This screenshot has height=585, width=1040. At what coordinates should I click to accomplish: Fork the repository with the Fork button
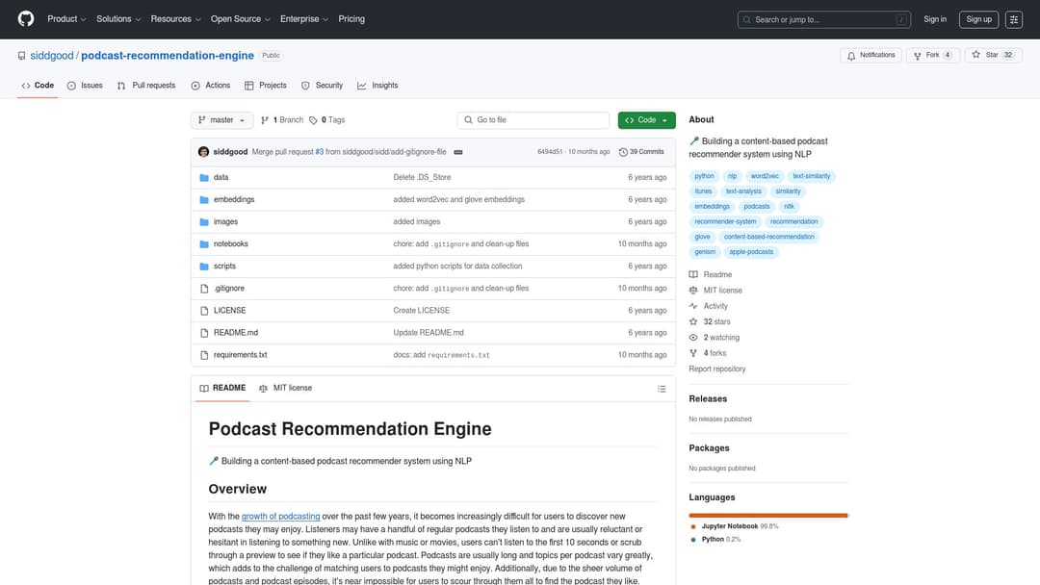pos(932,55)
